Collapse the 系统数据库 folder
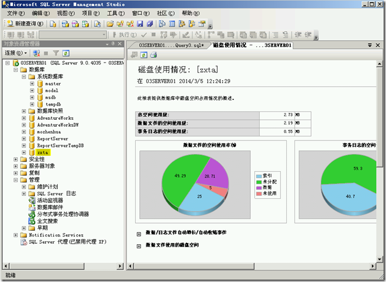 pos(24,77)
